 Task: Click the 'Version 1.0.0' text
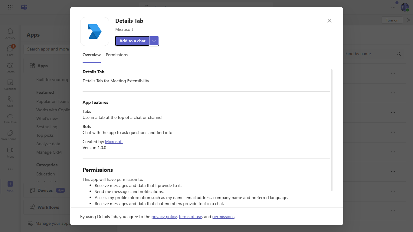tap(94, 148)
